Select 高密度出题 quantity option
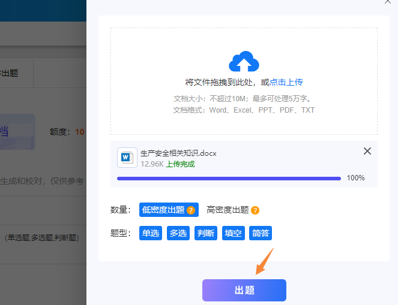 coord(228,210)
